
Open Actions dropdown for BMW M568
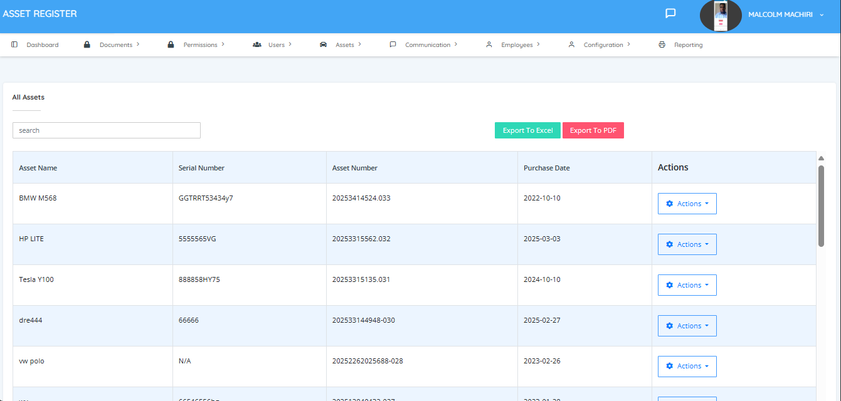[x=687, y=204]
